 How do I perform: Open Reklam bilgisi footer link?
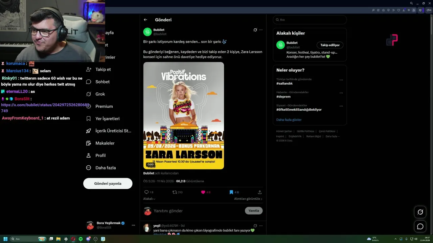coord(314,136)
